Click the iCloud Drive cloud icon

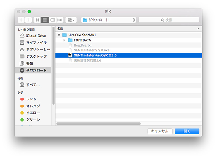click(22, 36)
